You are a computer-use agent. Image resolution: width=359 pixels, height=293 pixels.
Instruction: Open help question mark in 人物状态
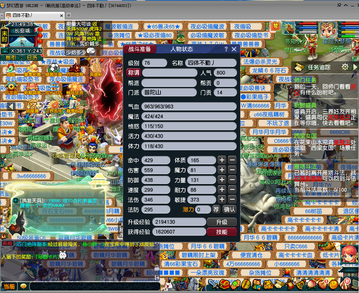coord(226,49)
